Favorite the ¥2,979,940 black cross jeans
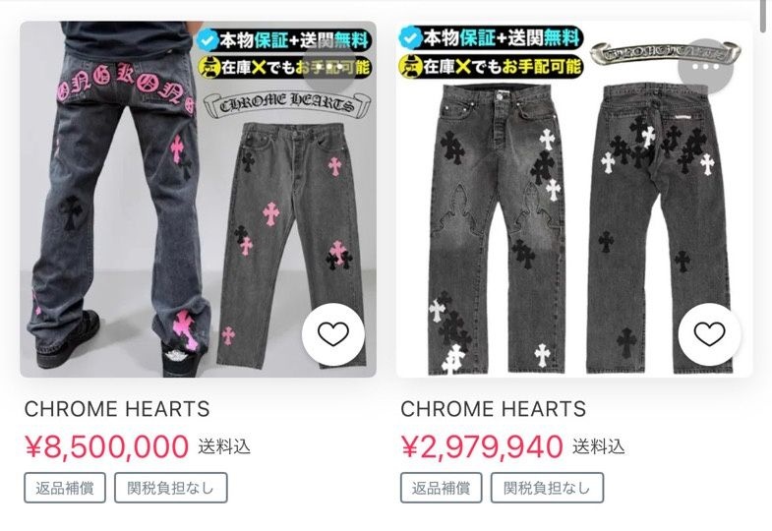This screenshot has width=772, height=531. tap(709, 334)
